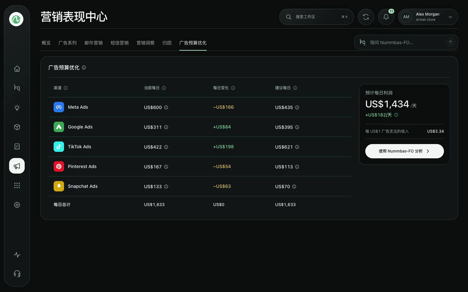The width and height of the screenshot is (468, 292).
Task: Click the US$167 current daily value
Action: coord(153,167)
